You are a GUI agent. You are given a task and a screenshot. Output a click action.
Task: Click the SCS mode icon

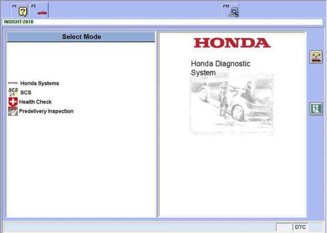pos(13,92)
